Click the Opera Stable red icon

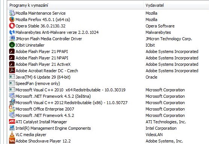12,26
